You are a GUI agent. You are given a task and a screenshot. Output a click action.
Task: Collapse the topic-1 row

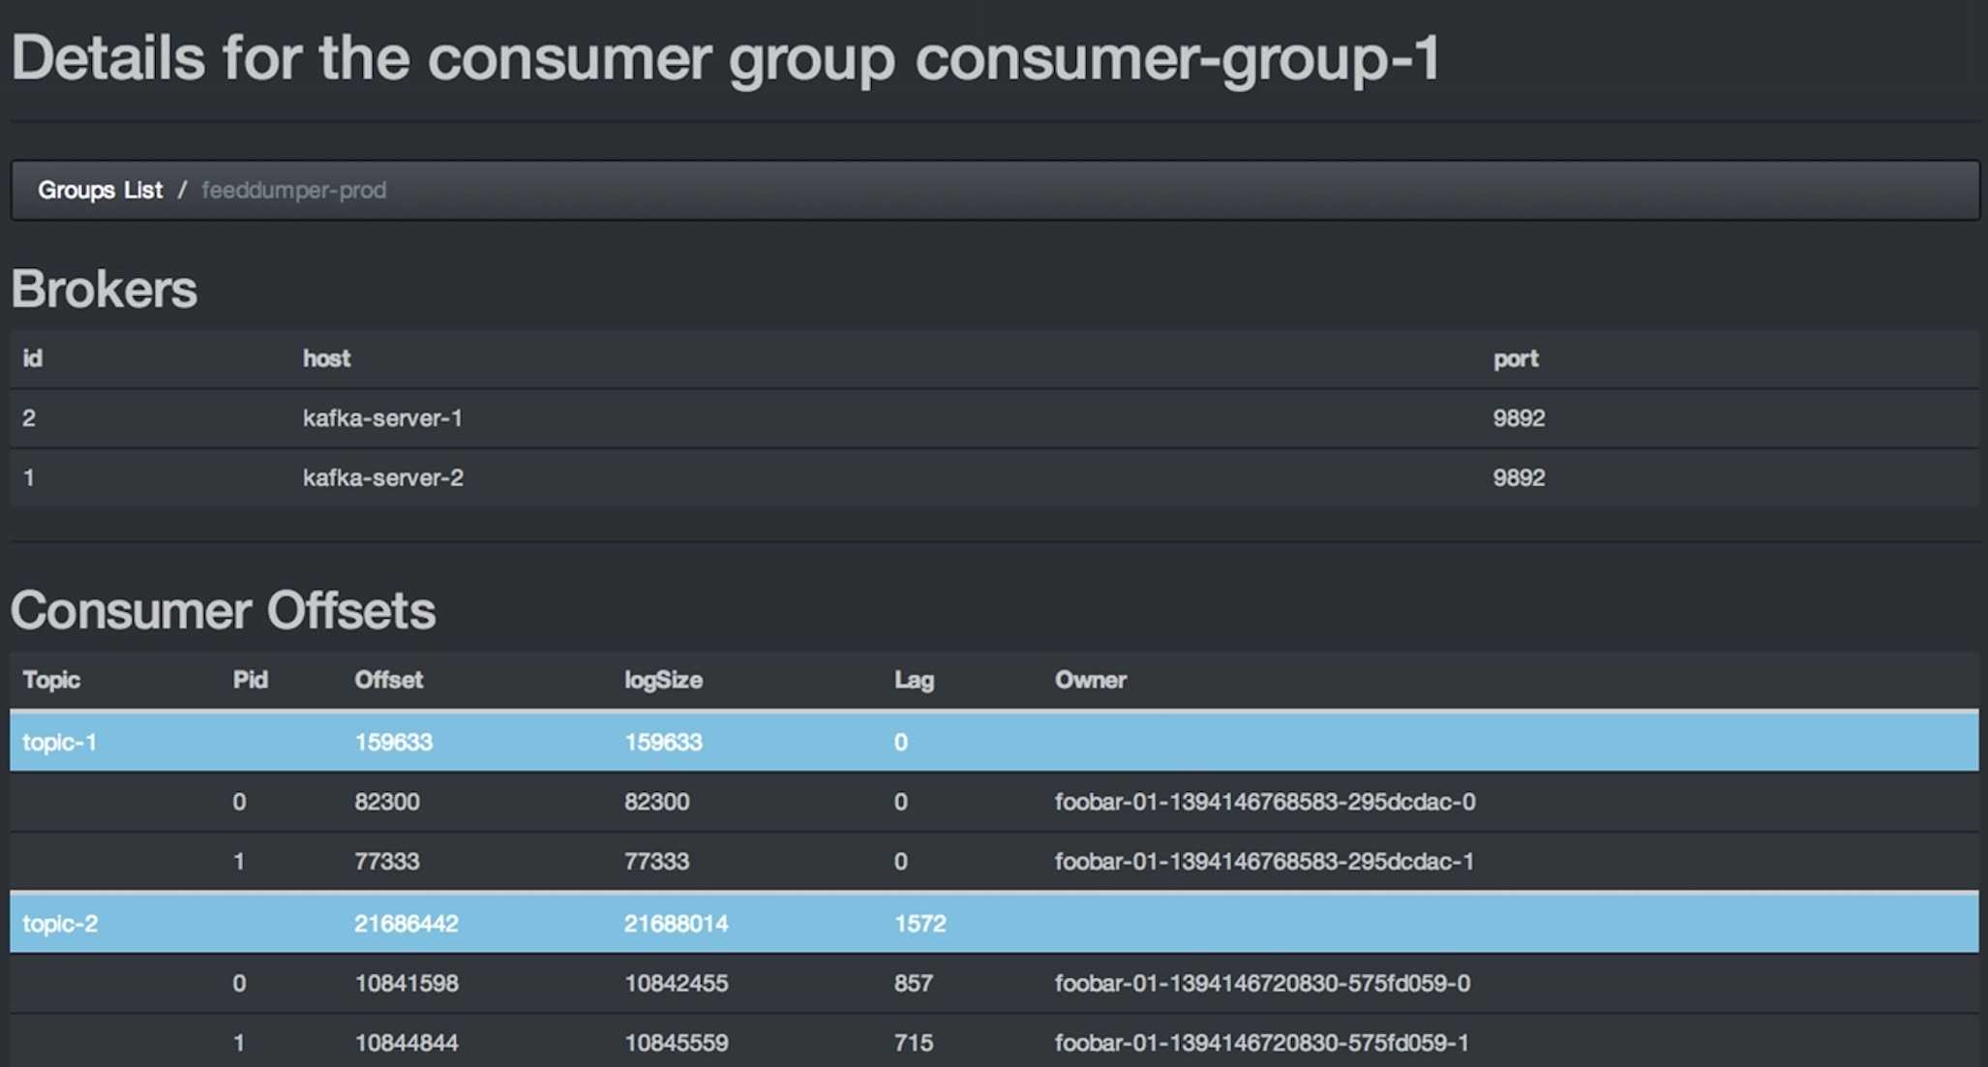tap(994, 742)
